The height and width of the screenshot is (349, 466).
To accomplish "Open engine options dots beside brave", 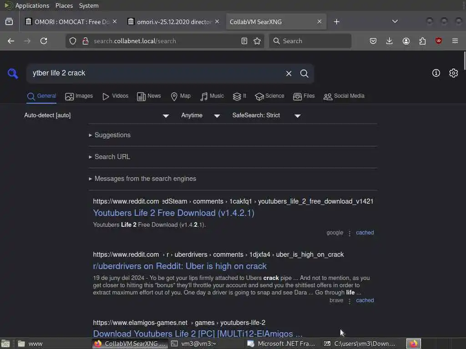I will 349,301.
